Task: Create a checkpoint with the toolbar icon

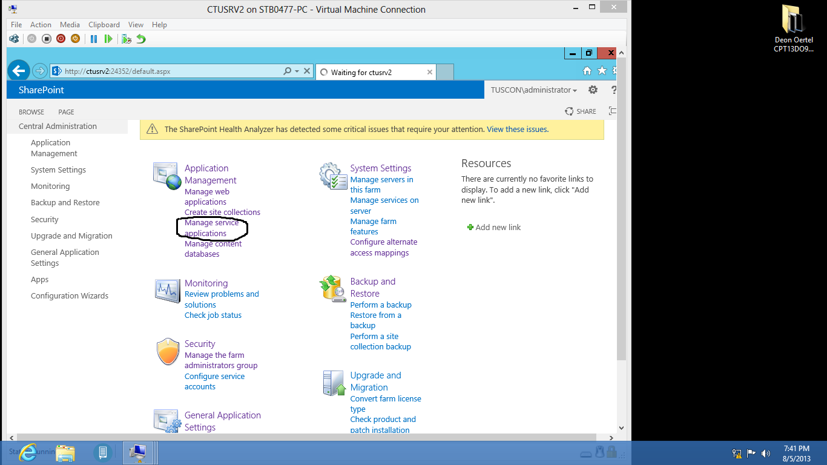Action: coord(126,39)
